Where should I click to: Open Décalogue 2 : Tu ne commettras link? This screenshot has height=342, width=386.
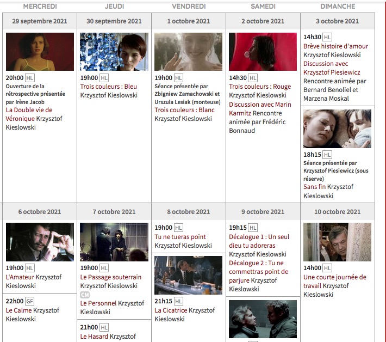(258, 272)
